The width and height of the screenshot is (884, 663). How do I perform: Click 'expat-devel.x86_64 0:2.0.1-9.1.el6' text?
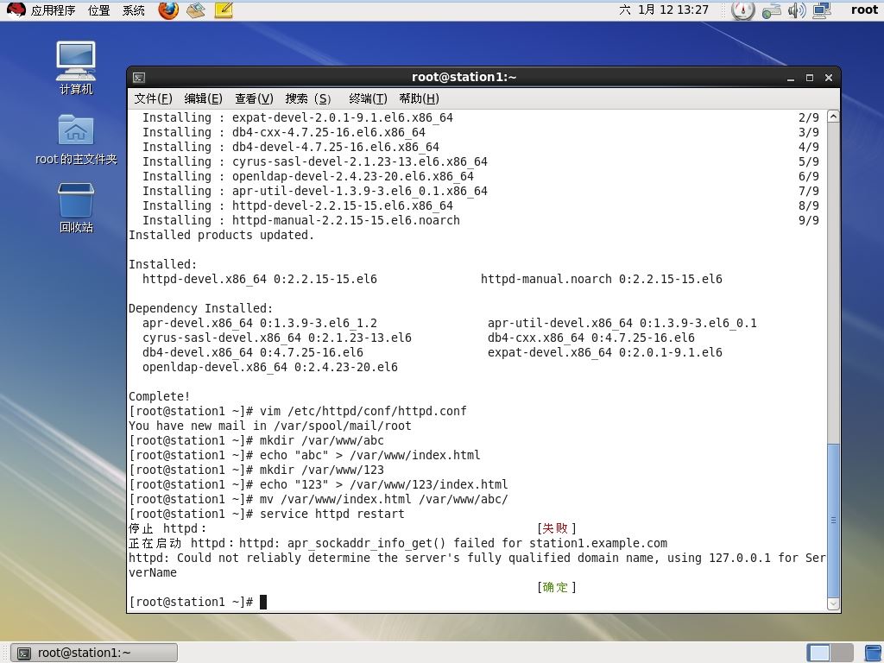tap(605, 352)
